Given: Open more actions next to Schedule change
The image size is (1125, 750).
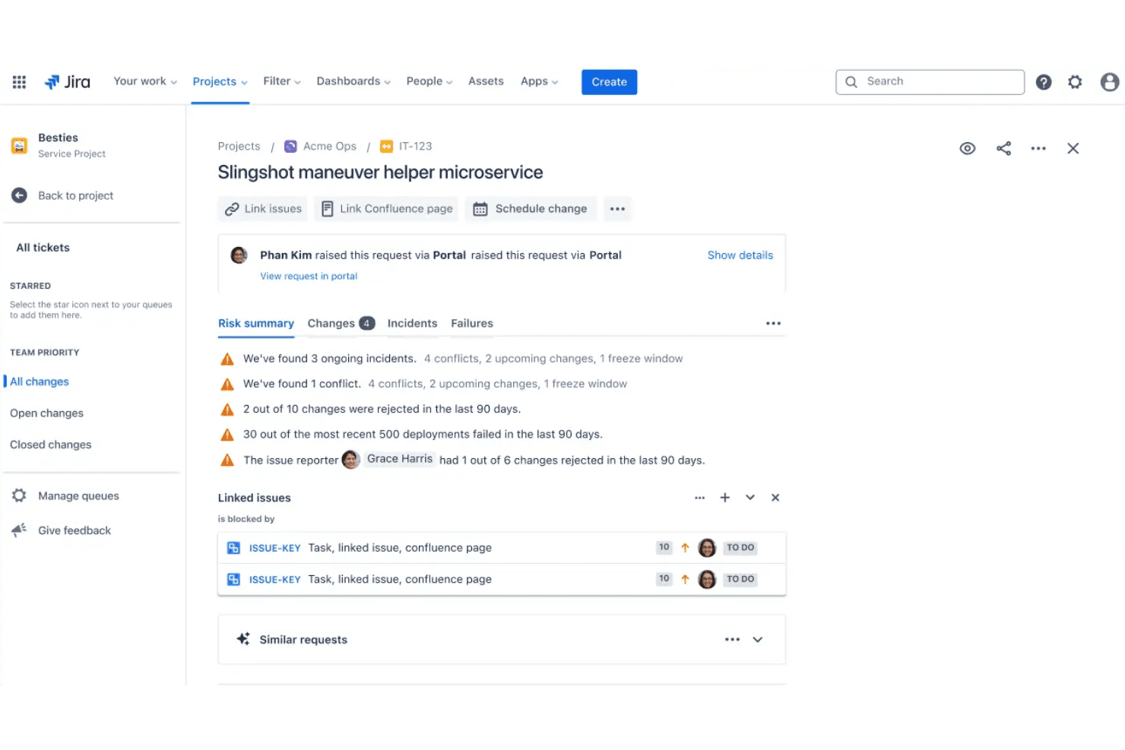Looking at the screenshot, I should 617,209.
